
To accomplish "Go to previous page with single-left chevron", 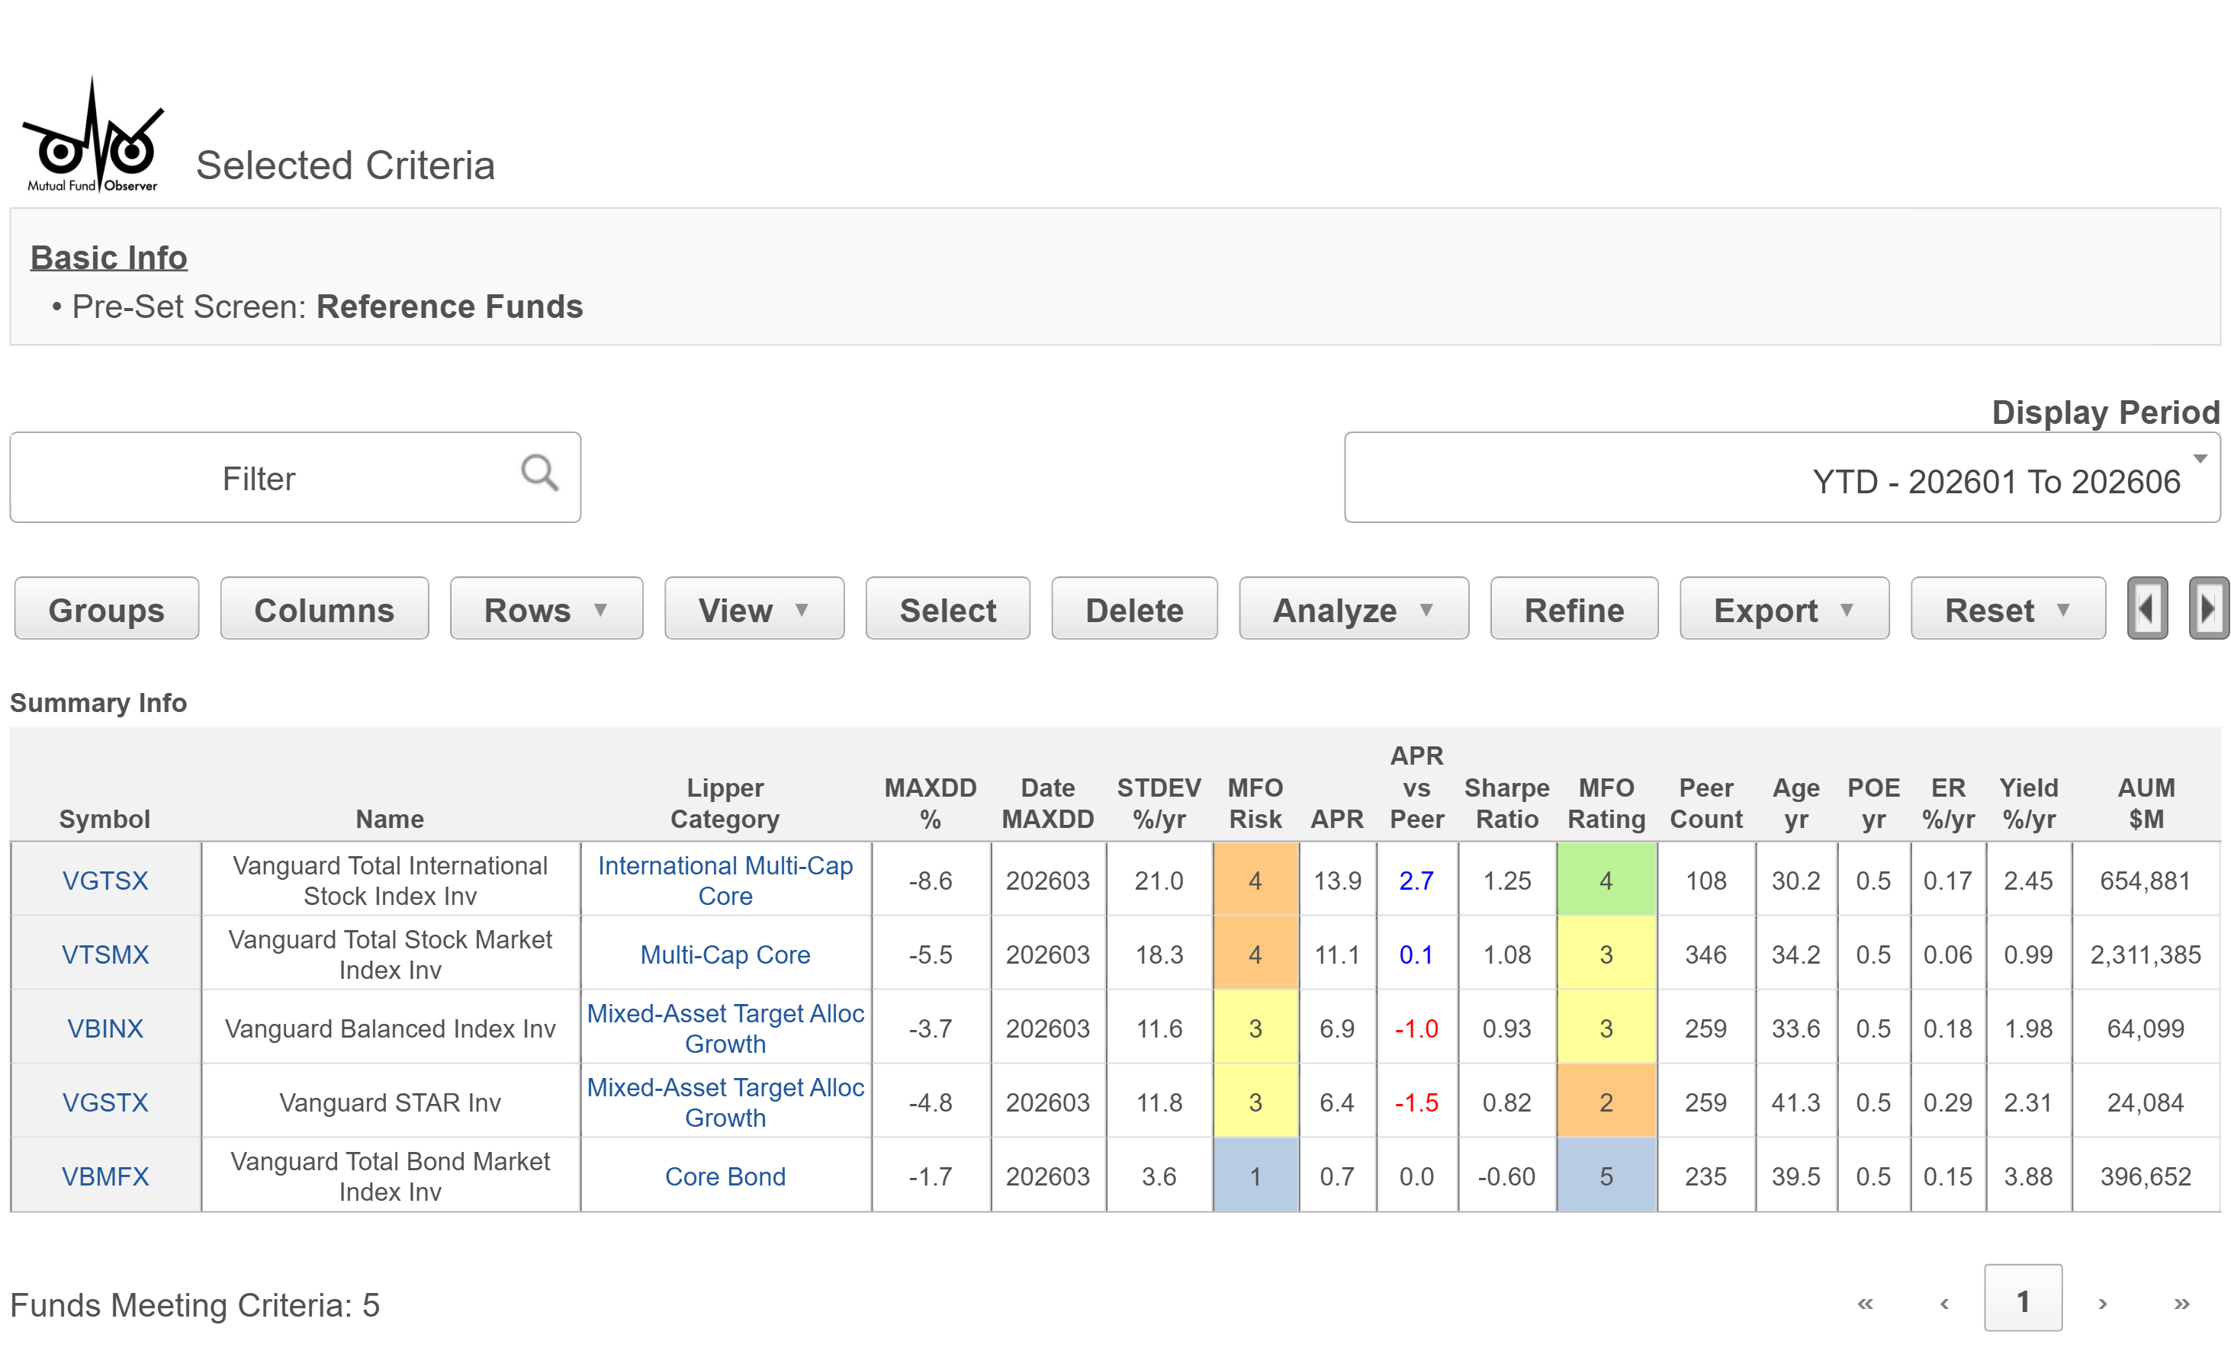I will point(1943,1302).
